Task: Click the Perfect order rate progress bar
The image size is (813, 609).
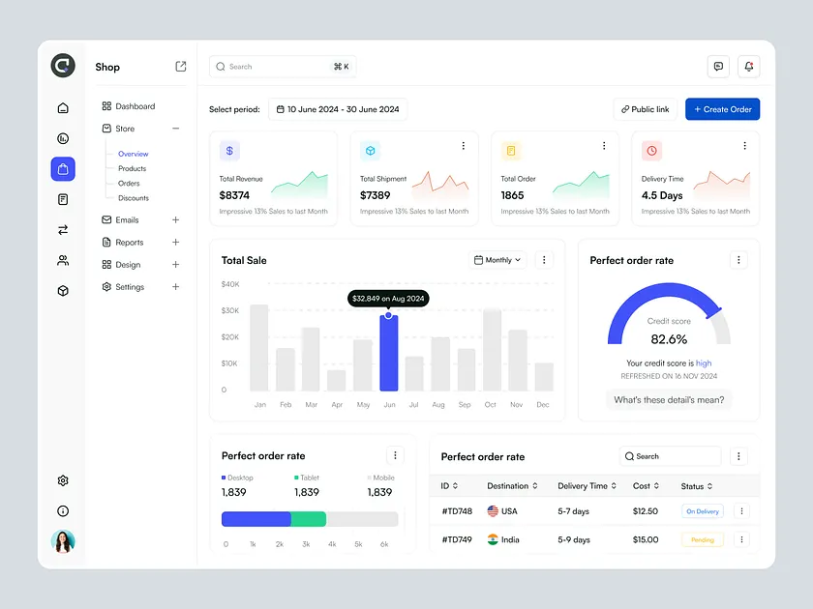Action: pyautogui.click(x=307, y=519)
